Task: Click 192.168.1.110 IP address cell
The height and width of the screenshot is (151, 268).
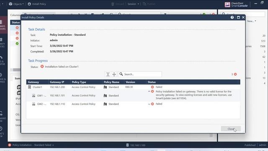Action: pos(57,104)
